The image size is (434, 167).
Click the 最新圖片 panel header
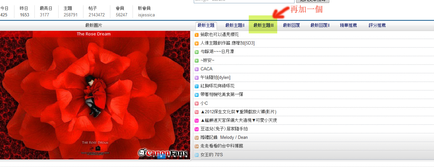coord(94,25)
